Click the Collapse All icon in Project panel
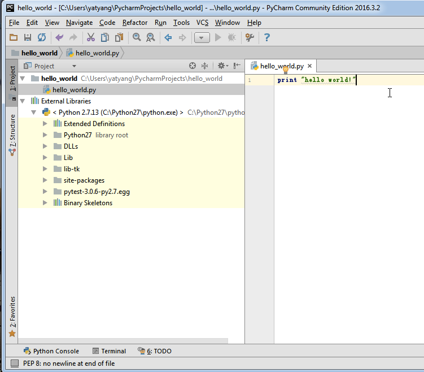Viewport: 424px width, 372px height. 205,66
